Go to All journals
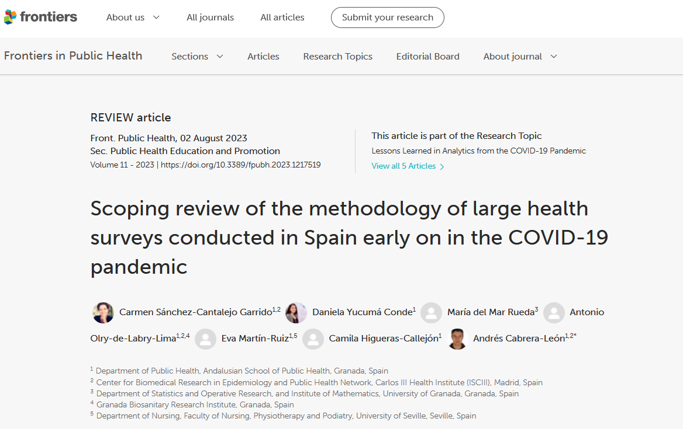Viewport: 683px width, 429px height. pos(210,18)
